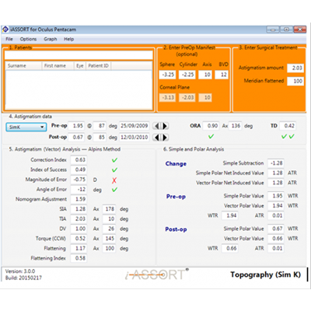This screenshot has width=311, height=311.
Task: Open the SimK dropdown
Action: (x=26, y=127)
